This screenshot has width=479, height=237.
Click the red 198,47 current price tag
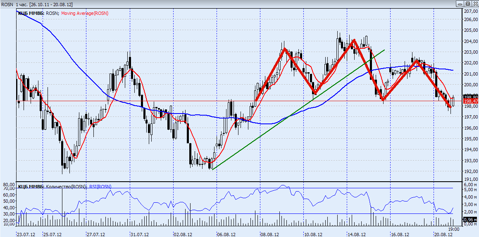(470, 101)
